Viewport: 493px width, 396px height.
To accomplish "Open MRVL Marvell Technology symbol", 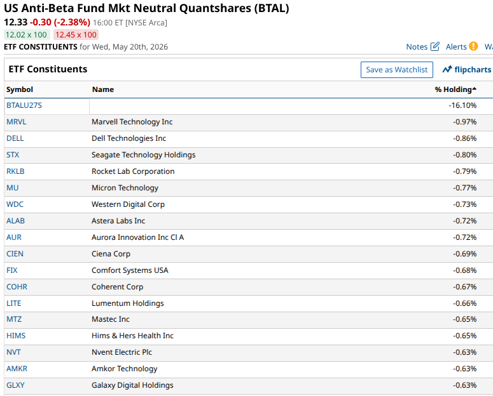I will [x=17, y=122].
